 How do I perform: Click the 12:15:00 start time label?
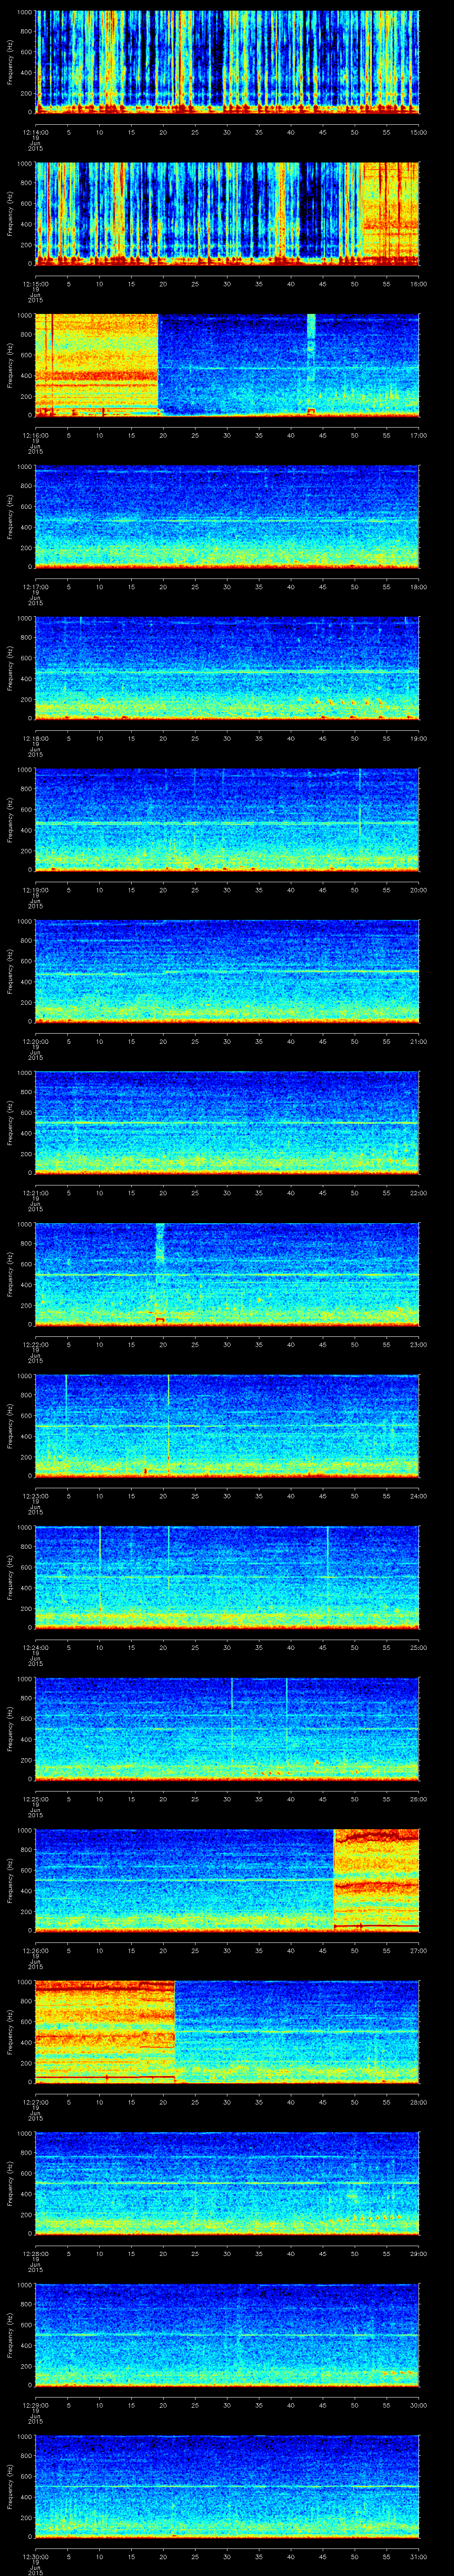(x=35, y=284)
